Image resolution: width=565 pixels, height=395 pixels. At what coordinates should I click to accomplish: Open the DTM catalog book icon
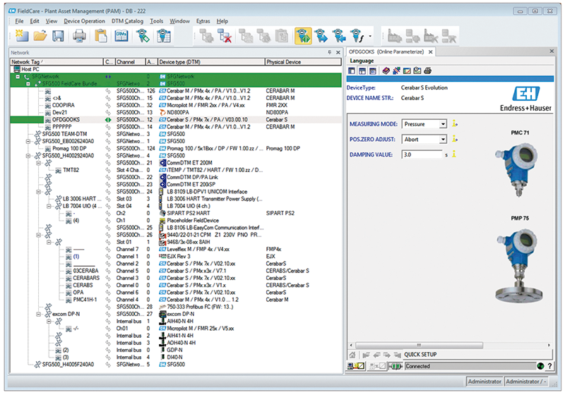tap(121, 35)
